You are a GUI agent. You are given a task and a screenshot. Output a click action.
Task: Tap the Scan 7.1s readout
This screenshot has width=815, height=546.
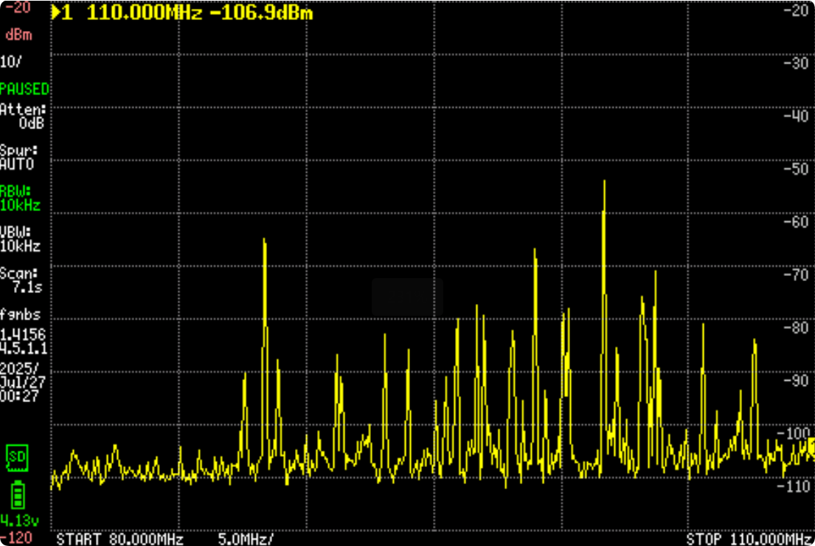tap(21, 280)
